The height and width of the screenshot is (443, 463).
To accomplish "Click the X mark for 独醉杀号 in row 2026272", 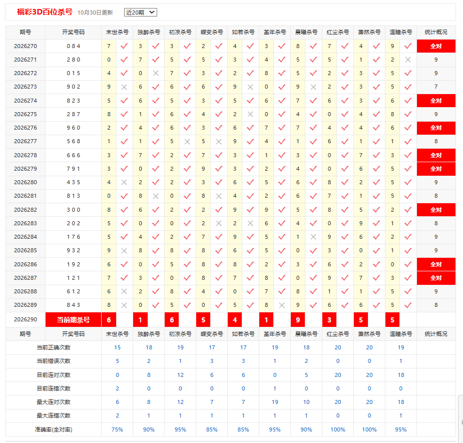I will pos(156,73).
